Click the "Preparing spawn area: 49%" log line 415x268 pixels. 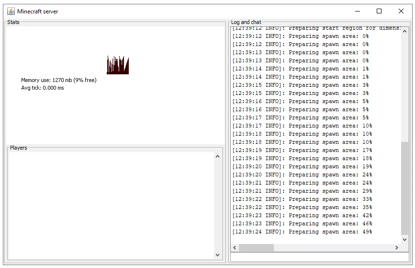click(302, 232)
